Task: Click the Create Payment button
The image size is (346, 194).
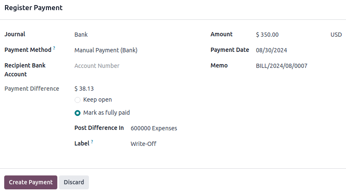Action: (31, 182)
